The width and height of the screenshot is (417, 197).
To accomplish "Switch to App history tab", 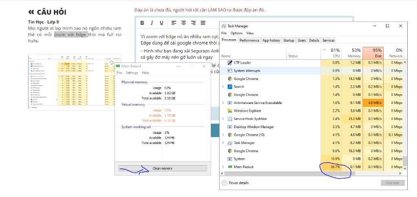I will (x=271, y=40).
